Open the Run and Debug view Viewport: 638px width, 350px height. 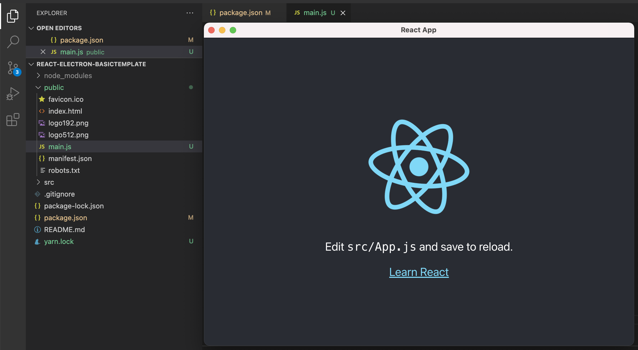pos(13,94)
